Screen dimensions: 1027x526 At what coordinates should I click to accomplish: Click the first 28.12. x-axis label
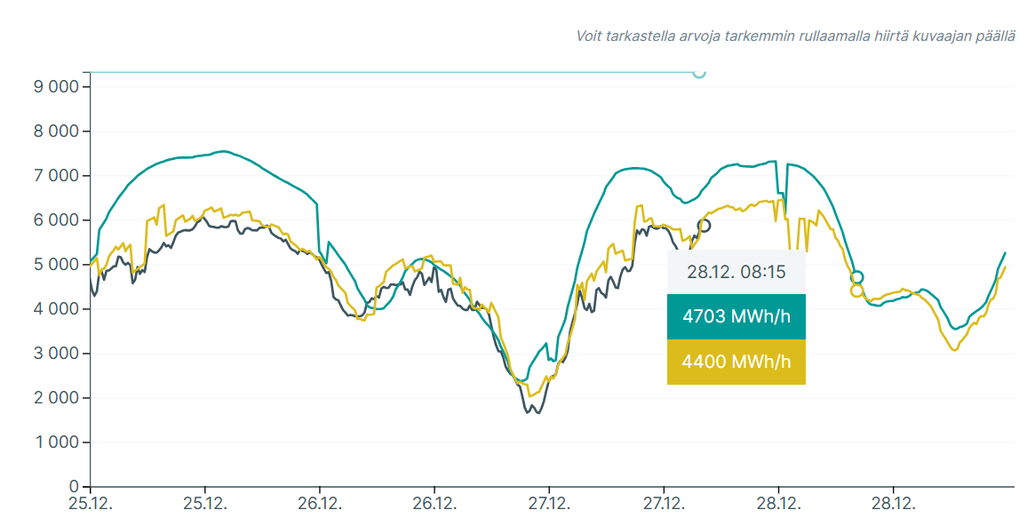(x=778, y=504)
